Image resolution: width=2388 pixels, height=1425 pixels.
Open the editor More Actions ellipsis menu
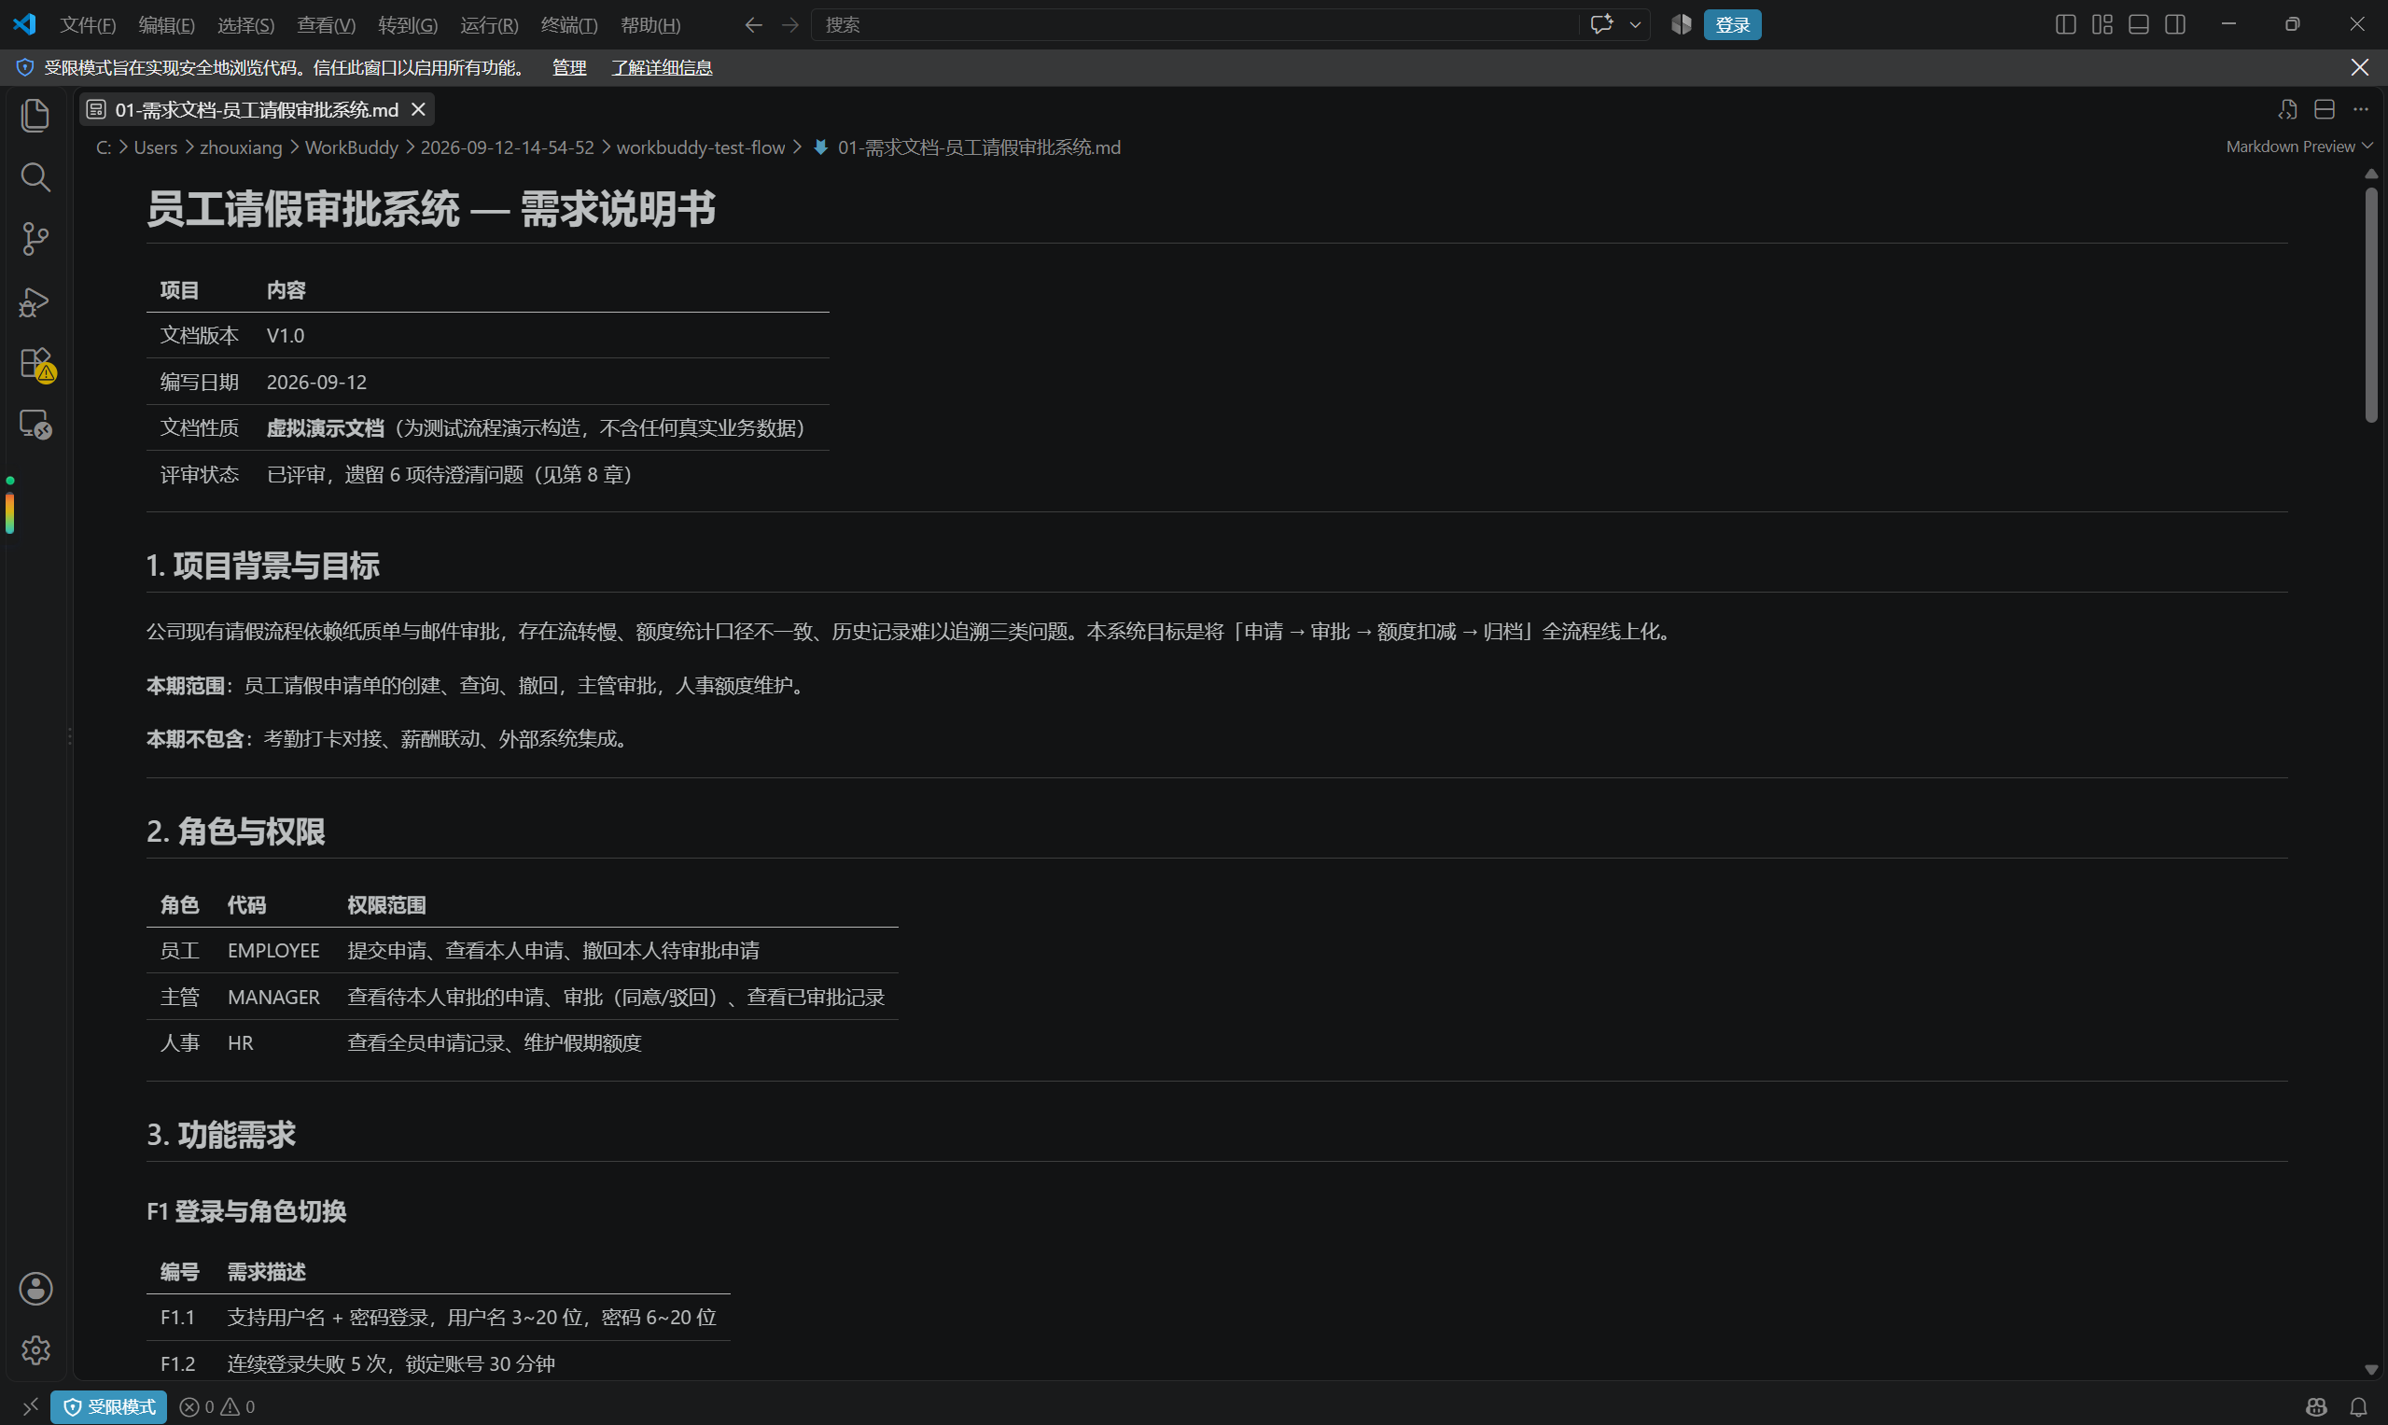pos(2360,109)
